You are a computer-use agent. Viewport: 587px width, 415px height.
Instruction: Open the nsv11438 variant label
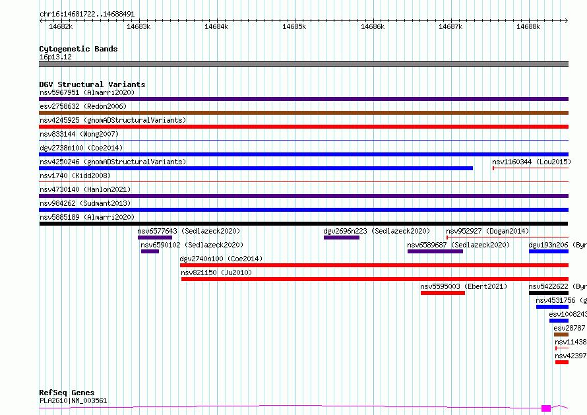click(x=571, y=342)
